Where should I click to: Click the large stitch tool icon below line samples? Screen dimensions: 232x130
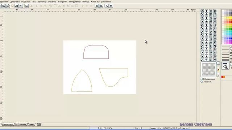(225, 66)
